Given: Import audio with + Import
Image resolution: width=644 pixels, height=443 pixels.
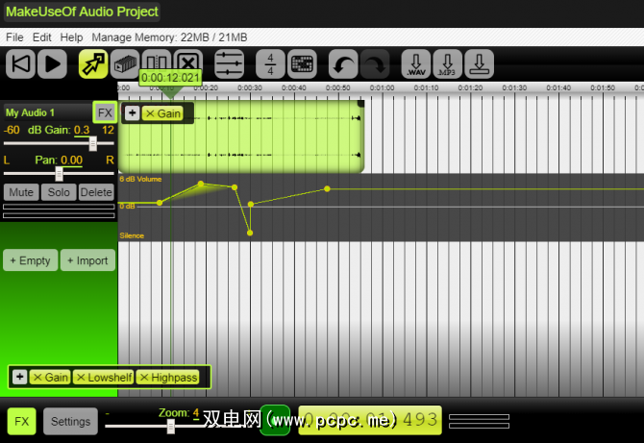Looking at the screenshot, I should click(87, 260).
